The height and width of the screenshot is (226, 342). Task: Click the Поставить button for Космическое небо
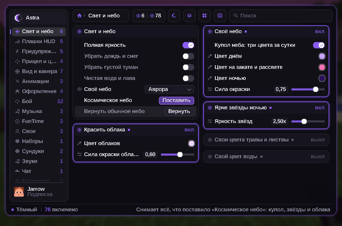coord(177,100)
